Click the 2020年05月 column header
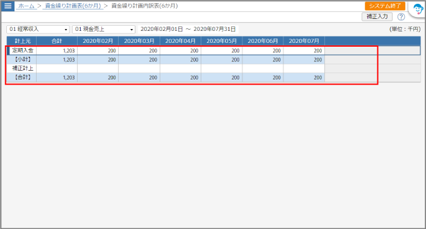Screen dimensions: 426x229 (x=222, y=41)
